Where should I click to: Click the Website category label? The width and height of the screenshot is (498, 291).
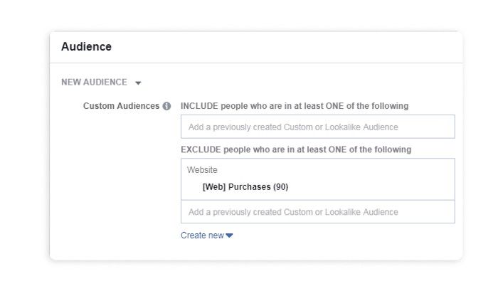202,170
